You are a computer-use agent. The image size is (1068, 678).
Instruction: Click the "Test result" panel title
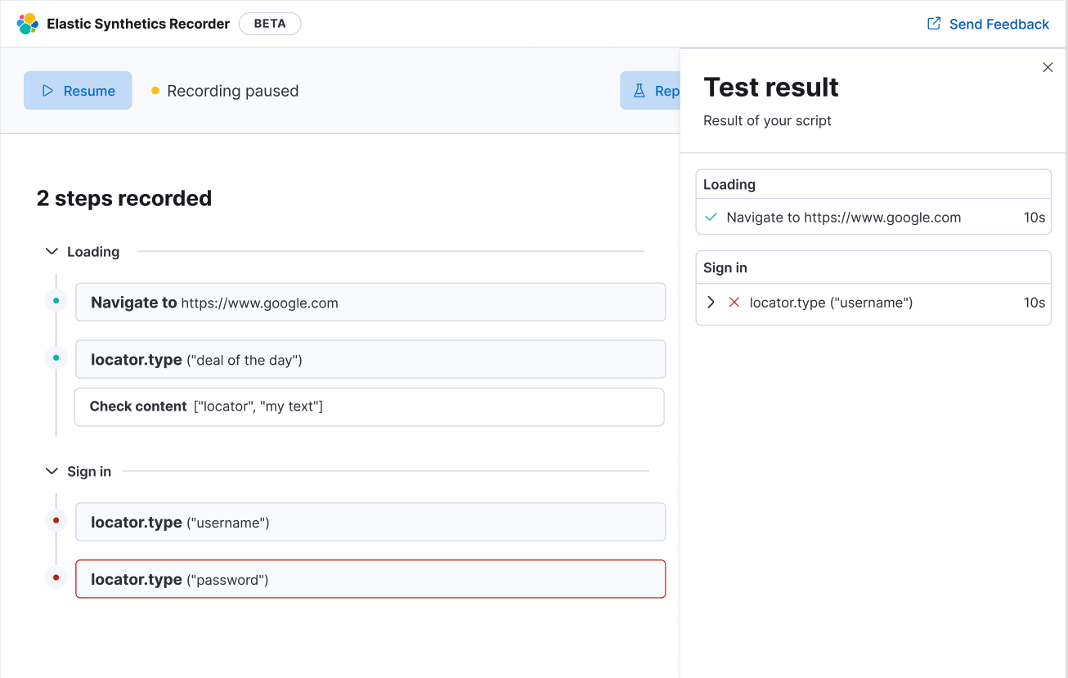(x=771, y=87)
